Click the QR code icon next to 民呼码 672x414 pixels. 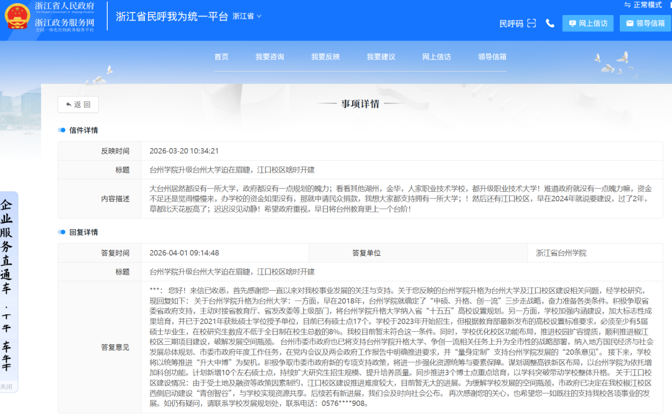point(531,22)
